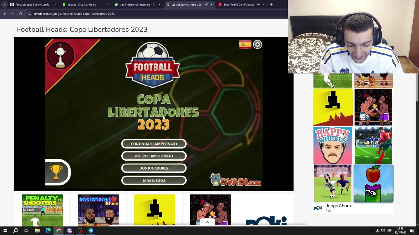The height and width of the screenshot is (235, 419).
Task: Mute audio on Los Cabezones tab
Action: click(206, 5)
